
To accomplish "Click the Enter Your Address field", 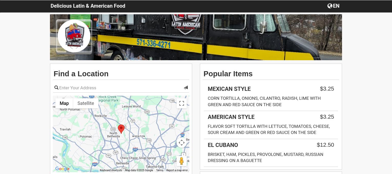I will (121, 88).
